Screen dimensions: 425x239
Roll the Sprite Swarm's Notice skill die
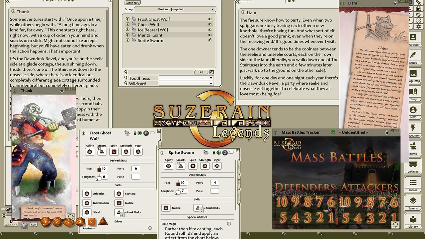tap(166, 208)
